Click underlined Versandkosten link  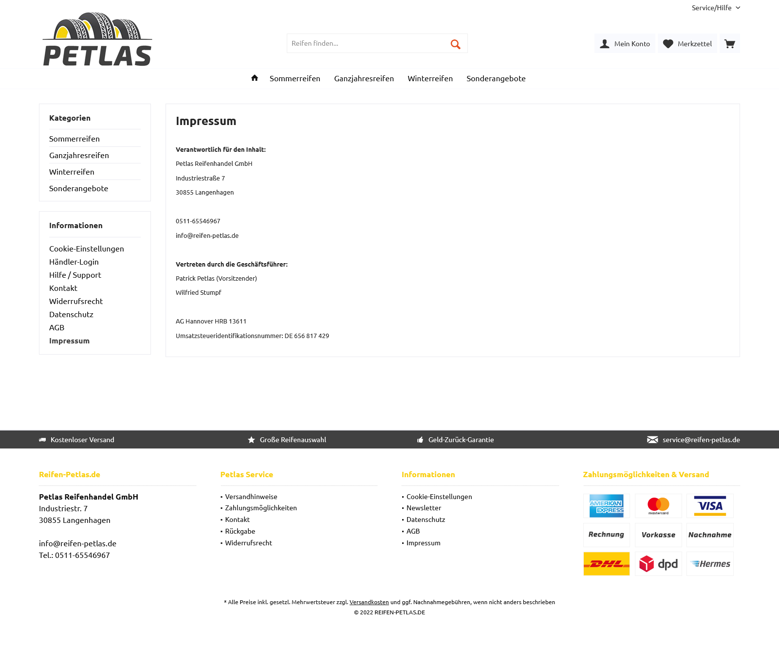[369, 602]
